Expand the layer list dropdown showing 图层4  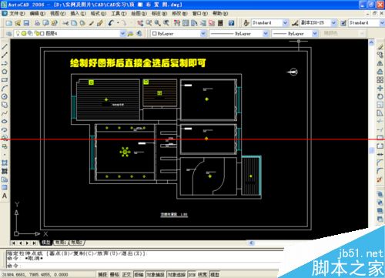(122, 33)
